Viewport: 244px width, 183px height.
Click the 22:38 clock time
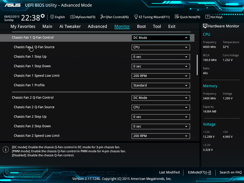click(x=30, y=18)
